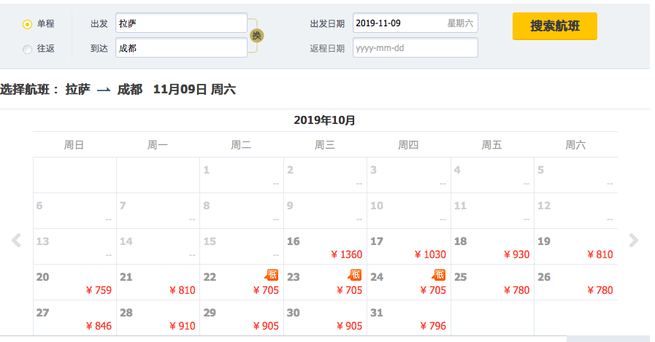This screenshot has width=655, height=342.
Task: Click the 出发日期 label
Action: tap(327, 24)
